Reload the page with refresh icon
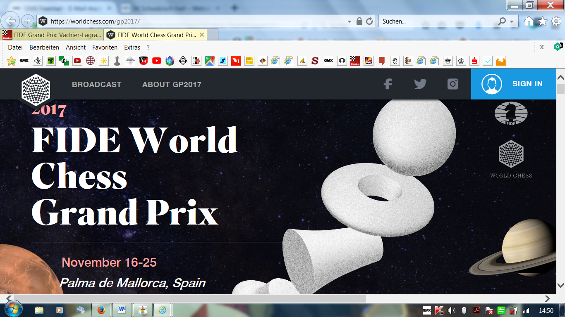 click(x=370, y=21)
